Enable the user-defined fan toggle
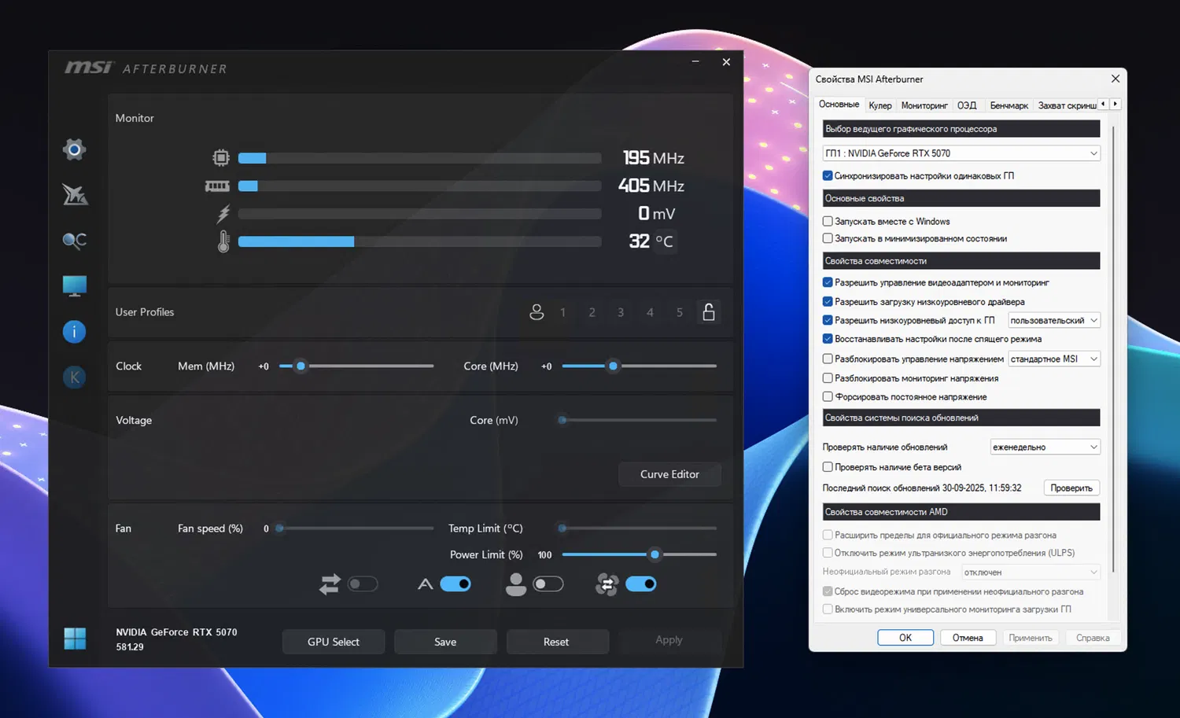The height and width of the screenshot is (718, 1180). coord(548,584)
